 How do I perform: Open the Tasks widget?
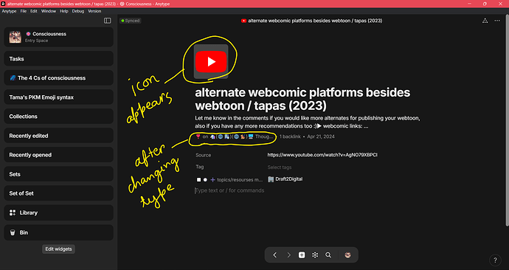click(x=59, y=59)
